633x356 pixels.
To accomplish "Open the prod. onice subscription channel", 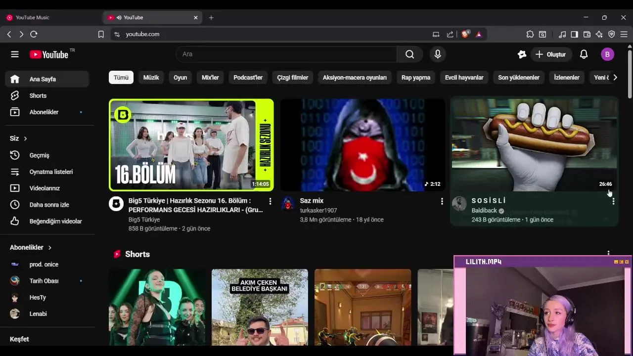I will (47, 265).
